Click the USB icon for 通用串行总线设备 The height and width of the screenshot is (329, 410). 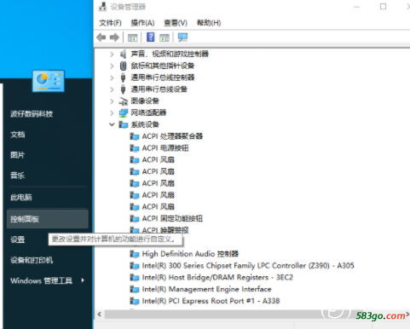tap(123, 89)
